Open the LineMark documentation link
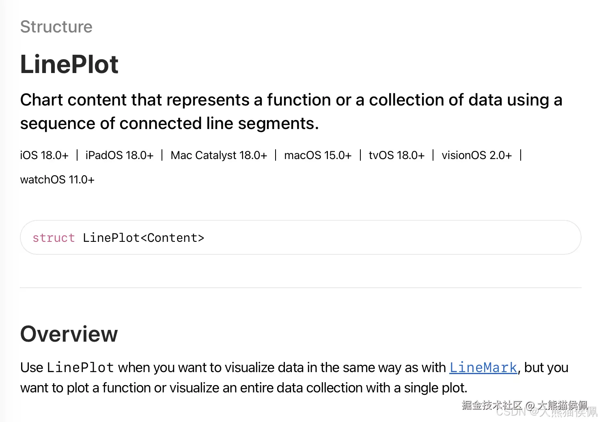This screenshot has width=599, height=422. point(483,368)
